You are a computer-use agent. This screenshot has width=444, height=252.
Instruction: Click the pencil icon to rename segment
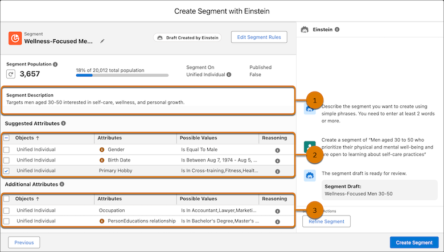coord(102,41)
